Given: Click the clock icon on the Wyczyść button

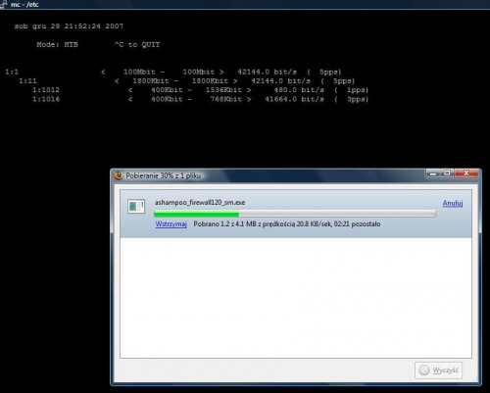Looking at the screenshot, I should click(x=424, y=369).
